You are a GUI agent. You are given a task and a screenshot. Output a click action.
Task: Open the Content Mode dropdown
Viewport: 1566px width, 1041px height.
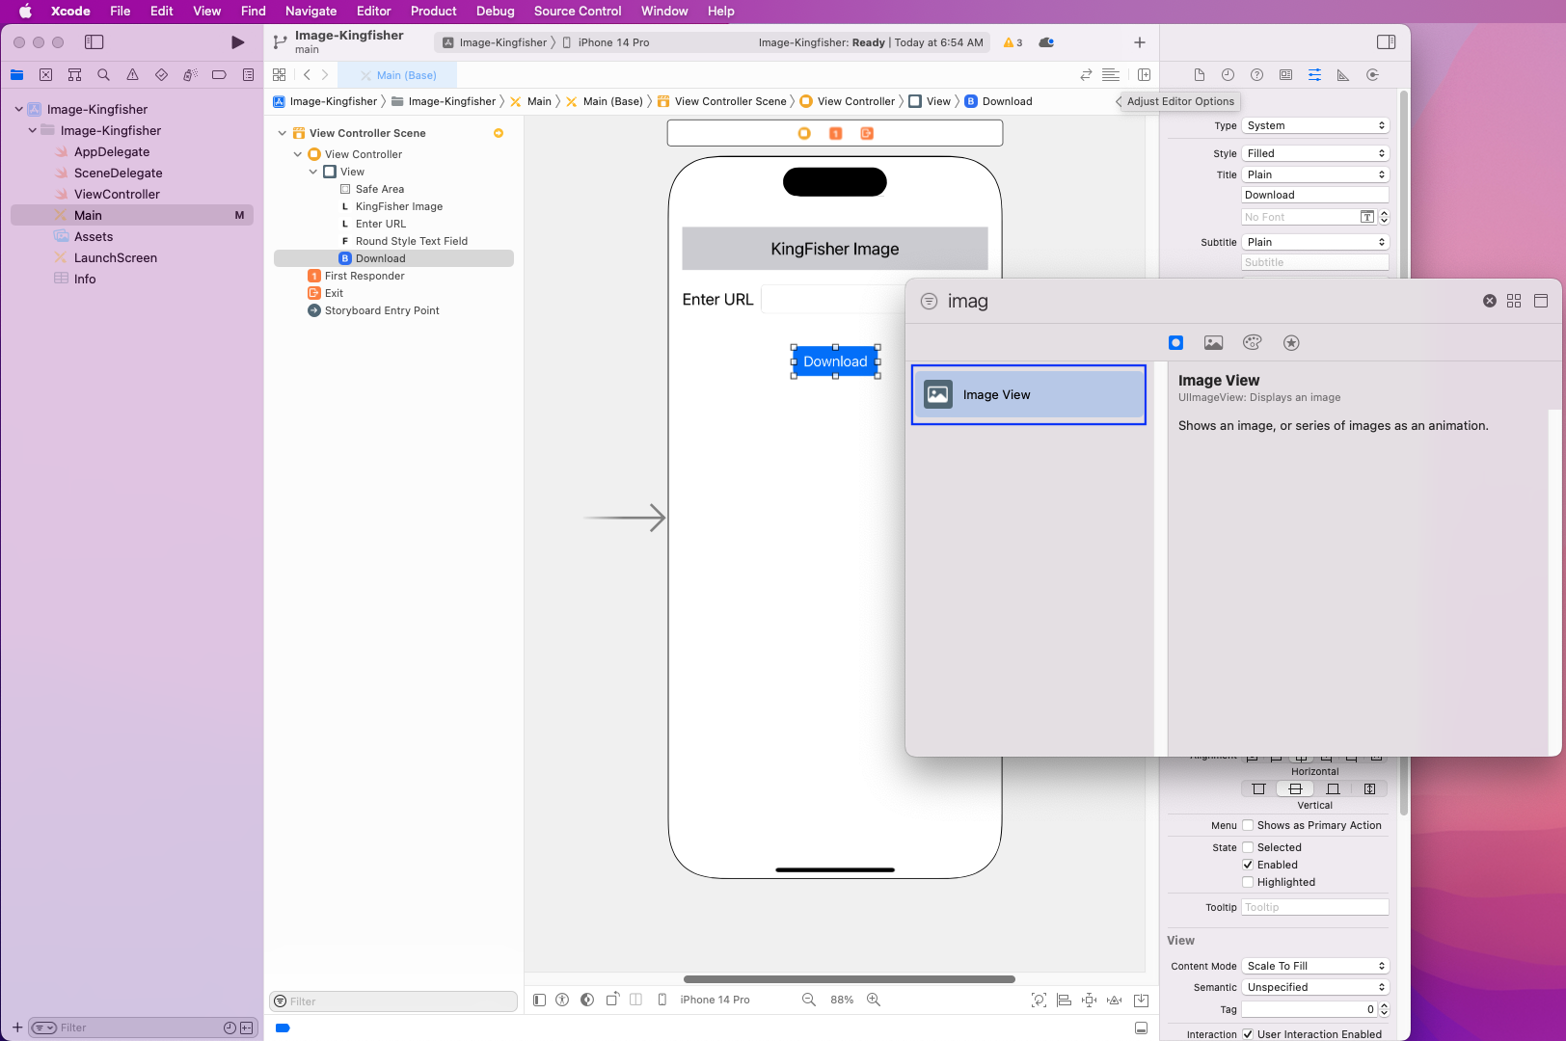1315,966
